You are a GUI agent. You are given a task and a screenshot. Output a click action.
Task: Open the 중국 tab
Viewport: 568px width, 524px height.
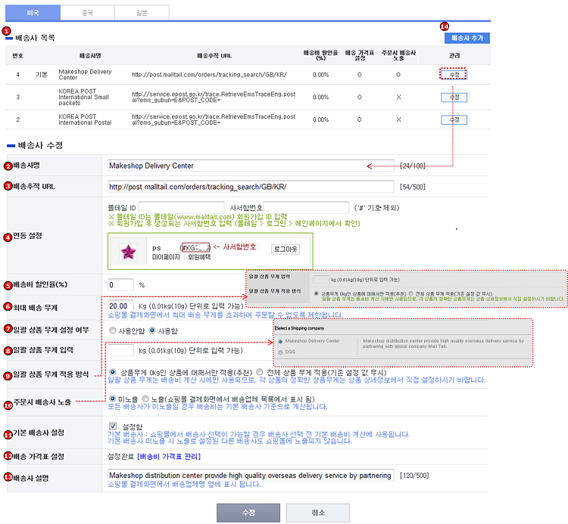tap(89, 12)
